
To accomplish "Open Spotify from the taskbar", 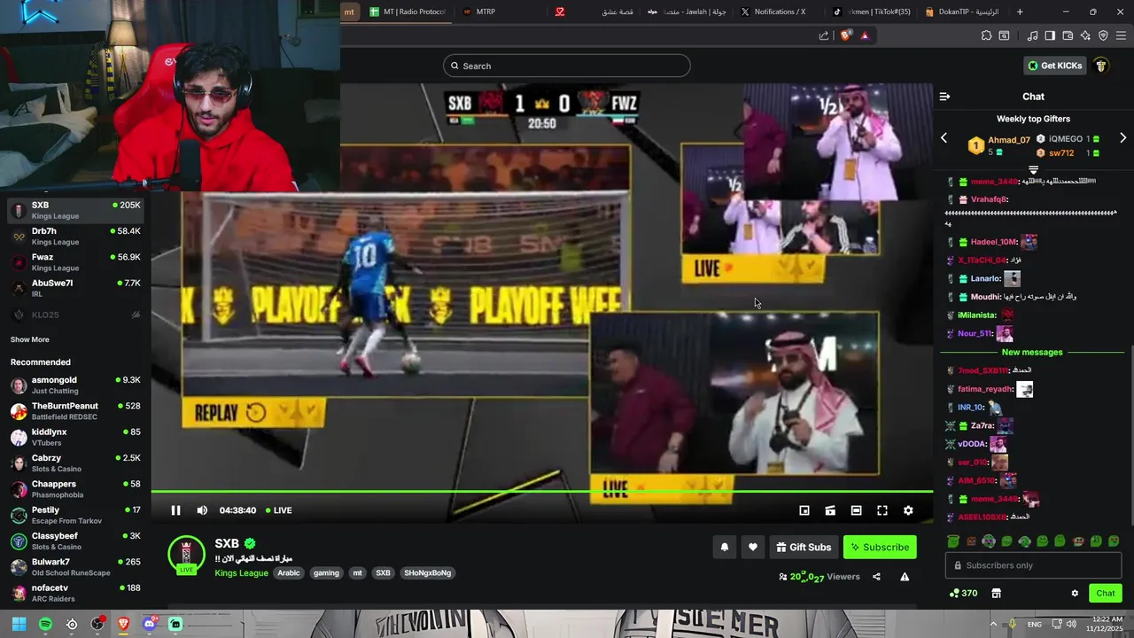I will click(x=45, y=624).
